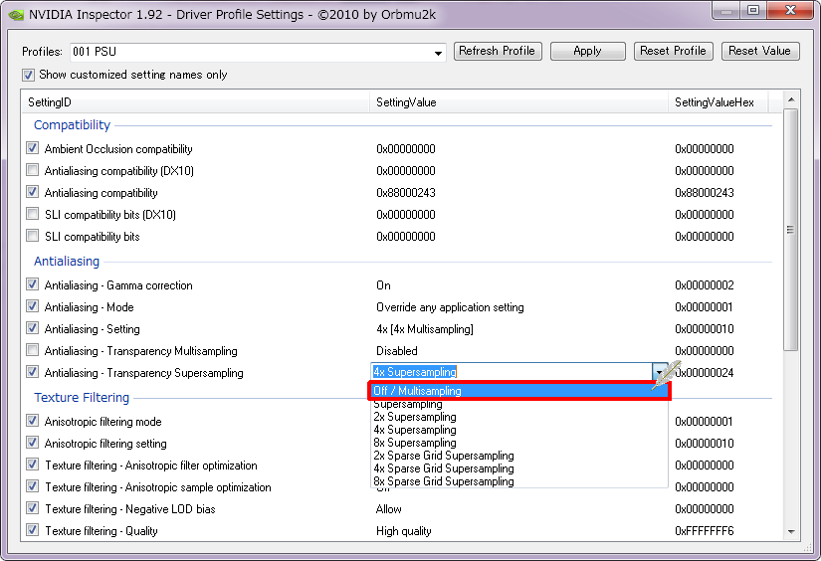Image resolution: width=821 pixels, height=561 pixels.
Task: Click the scrollbar down arrow
Action: tap(790, 532)
